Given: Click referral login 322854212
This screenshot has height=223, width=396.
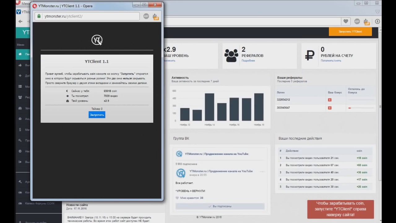Looking at the screenshot, I should (x=283, y=100).
